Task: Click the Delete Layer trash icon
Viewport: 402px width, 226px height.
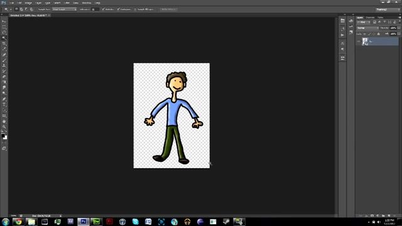Action: click(394, 216)
